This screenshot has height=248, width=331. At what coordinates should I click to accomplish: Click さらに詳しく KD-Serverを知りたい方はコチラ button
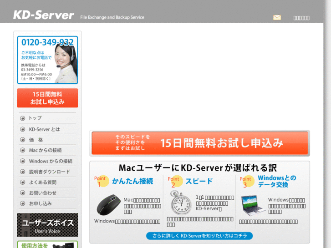point(199,236)
